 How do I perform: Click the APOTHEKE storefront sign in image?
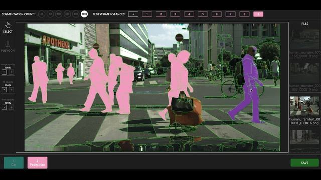[56, 42]
